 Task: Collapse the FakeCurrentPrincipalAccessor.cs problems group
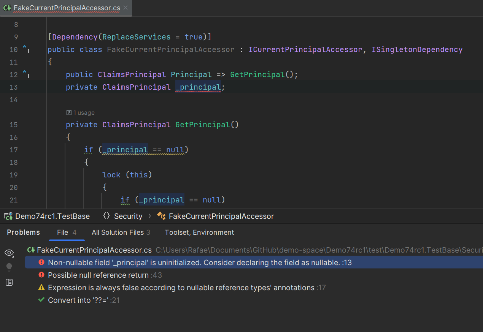pos(94,250)
